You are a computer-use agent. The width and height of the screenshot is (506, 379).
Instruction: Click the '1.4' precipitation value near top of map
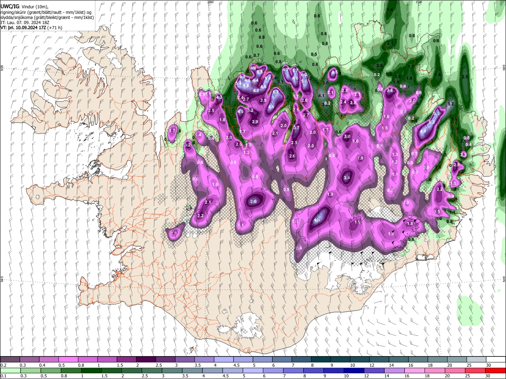[390, 9]
